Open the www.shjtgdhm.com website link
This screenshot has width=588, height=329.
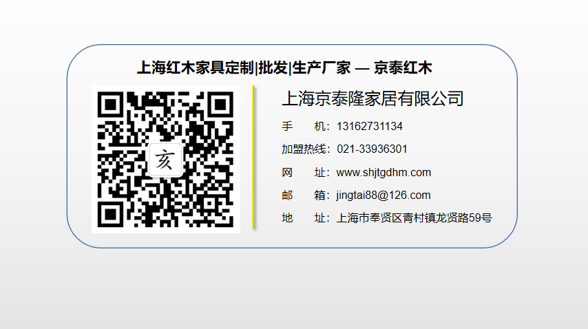[384, 172]
